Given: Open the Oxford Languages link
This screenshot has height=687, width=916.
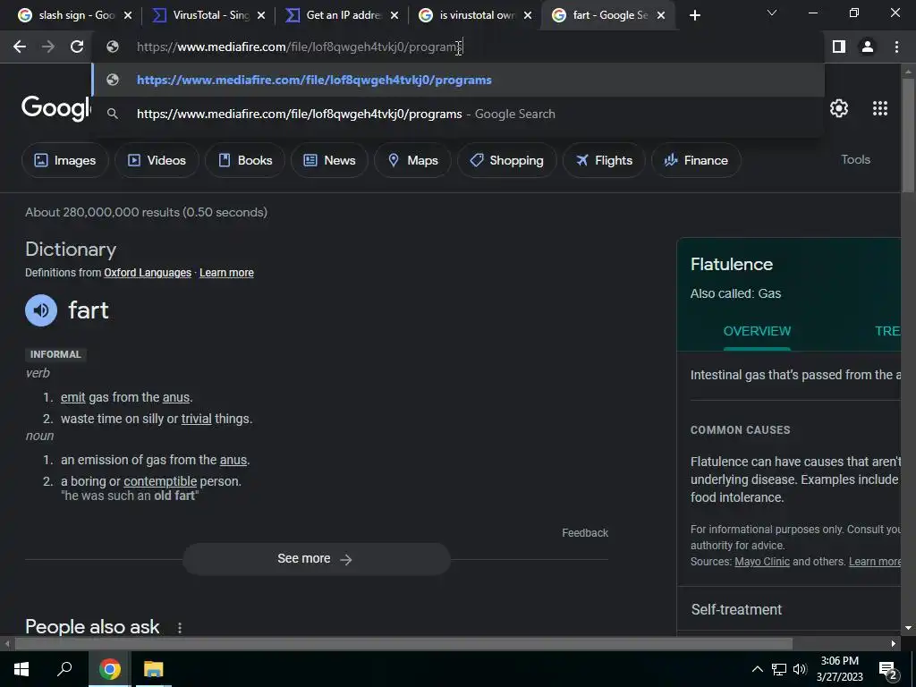Looking at the screenshot, I should pos(148,273).
